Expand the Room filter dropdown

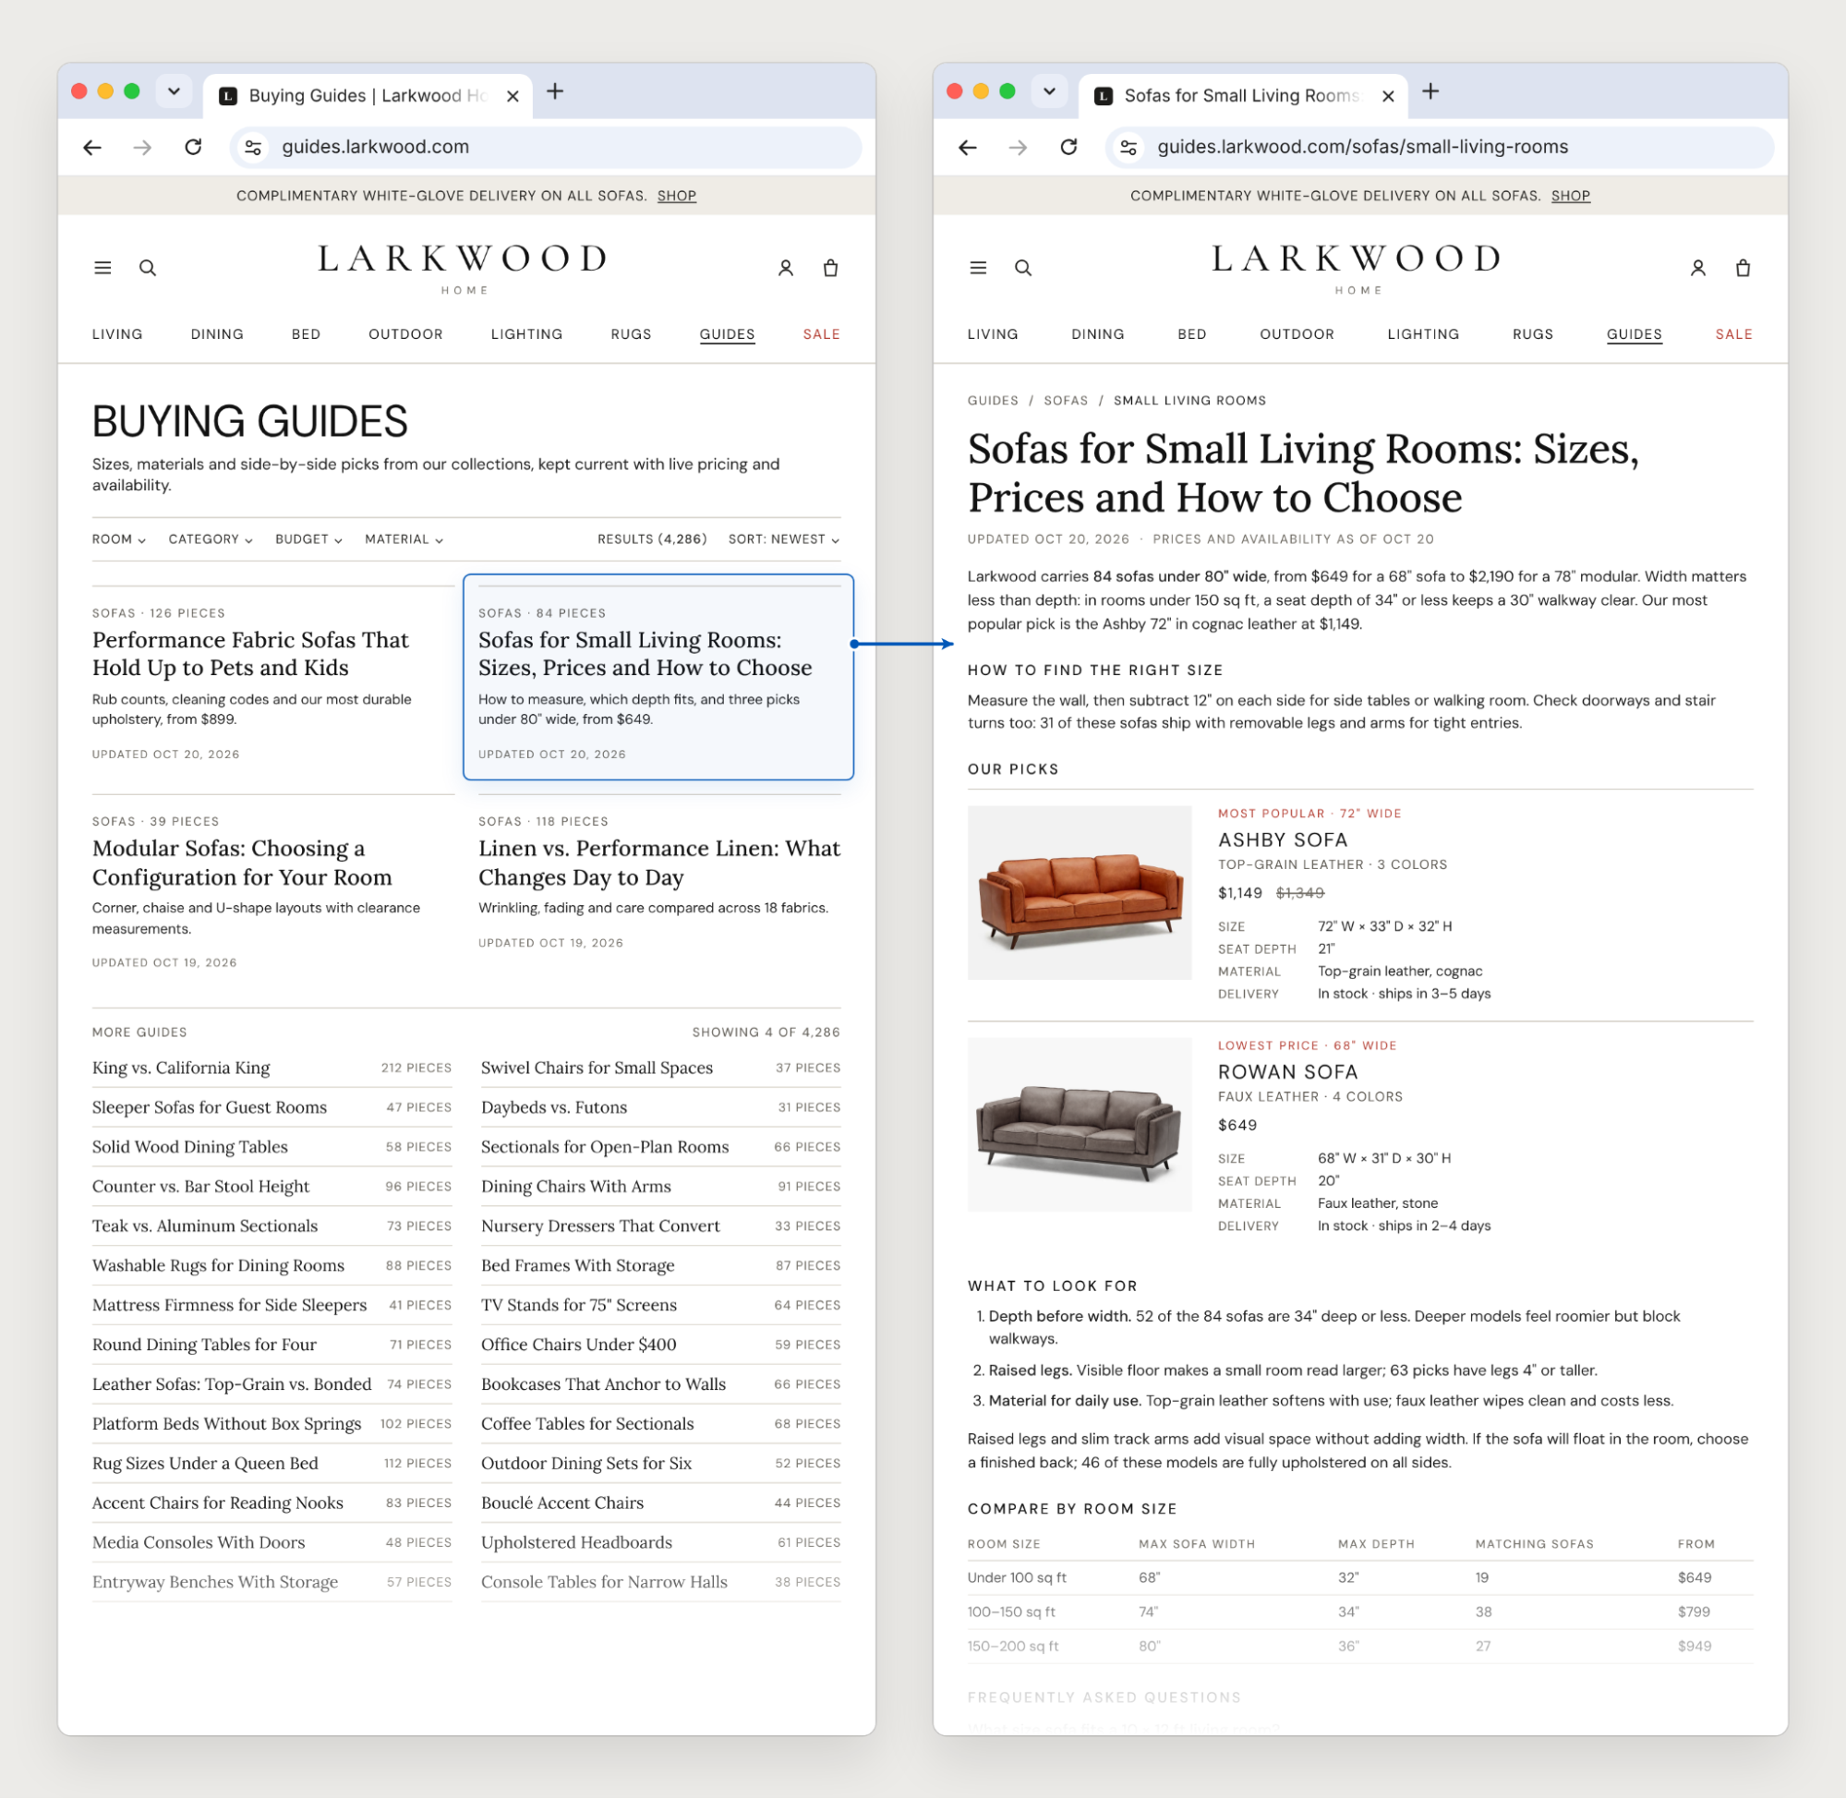(119, 539)
